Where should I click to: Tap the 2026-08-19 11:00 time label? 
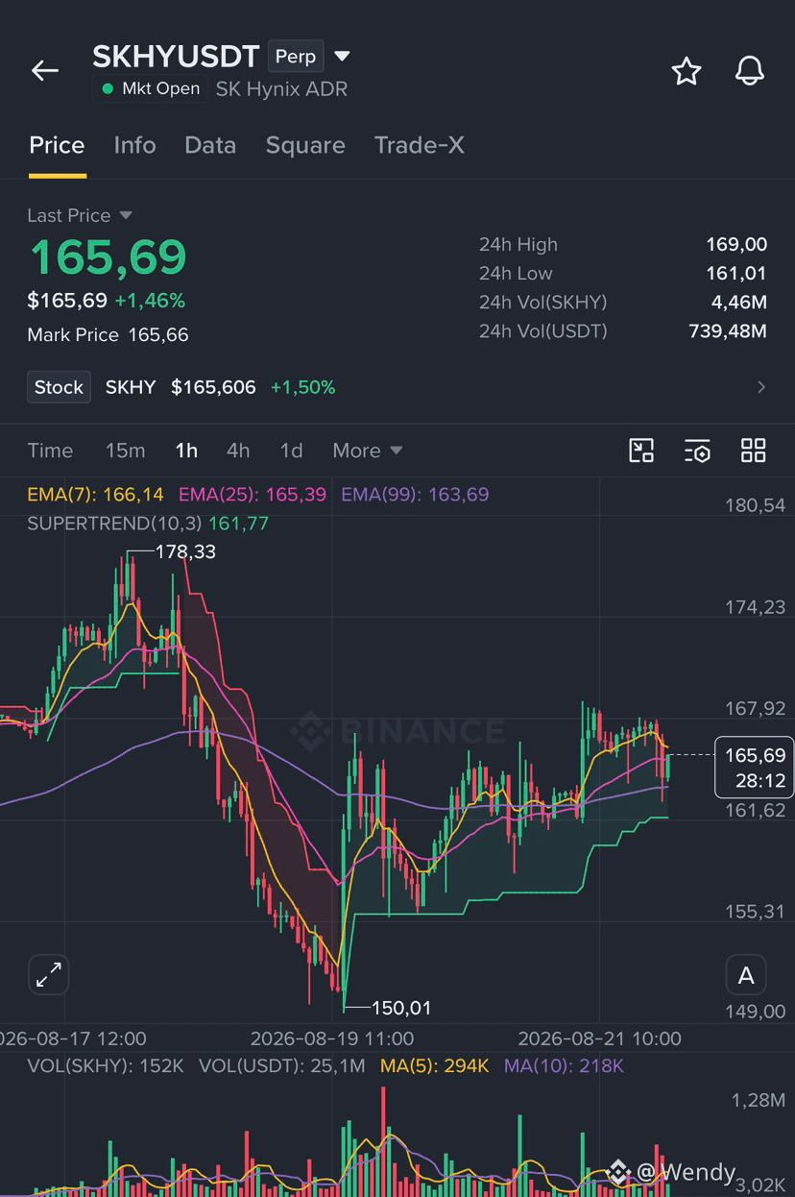pyautogui.click(x=332, y=1038)
